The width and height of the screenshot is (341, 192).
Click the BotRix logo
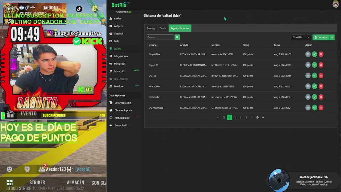[120, 5]
